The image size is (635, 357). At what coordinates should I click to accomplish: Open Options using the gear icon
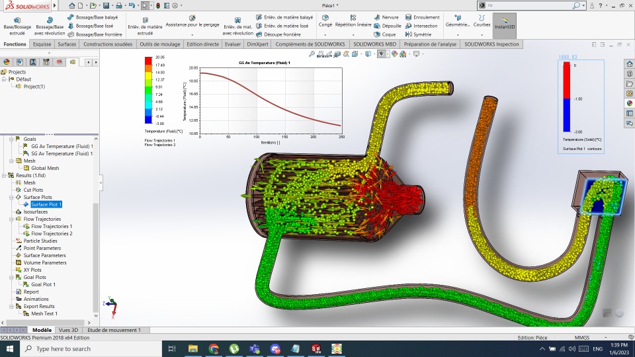coord(175,6)
